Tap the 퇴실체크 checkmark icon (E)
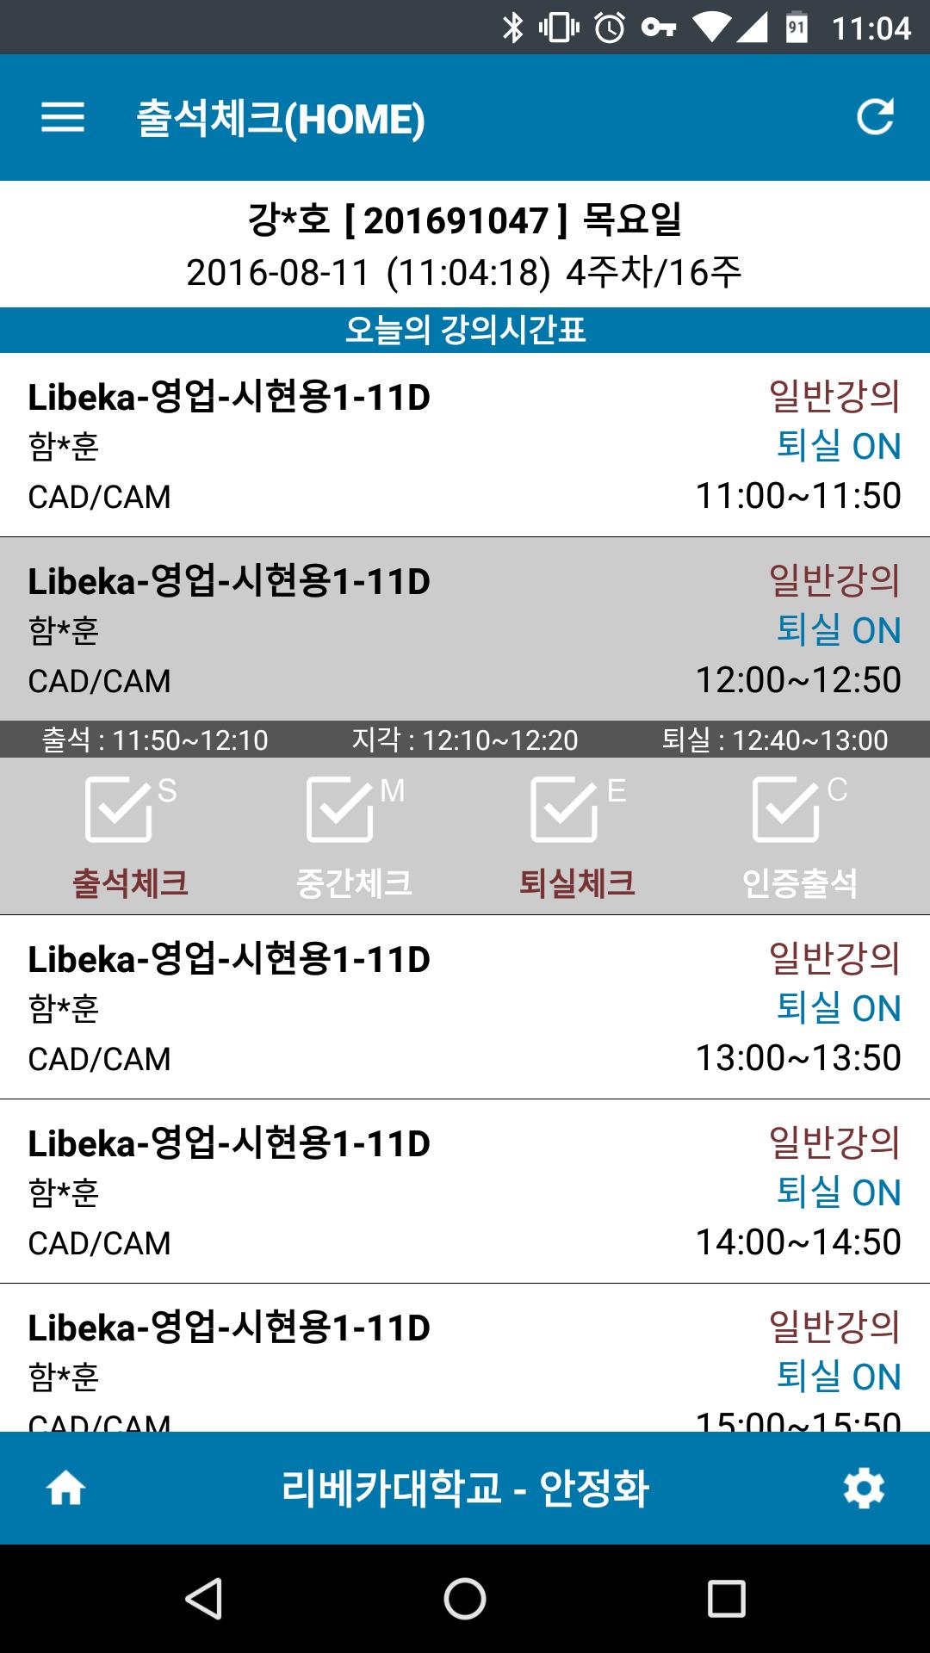The height and width of the screenshot is (1653, 930). [566, 809]
